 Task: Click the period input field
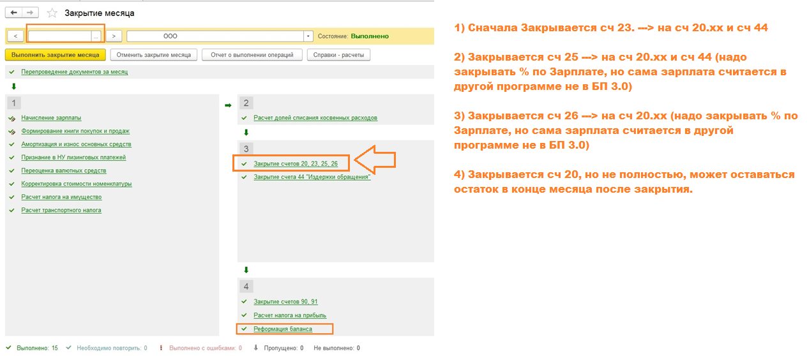click(x=59, y=36)
